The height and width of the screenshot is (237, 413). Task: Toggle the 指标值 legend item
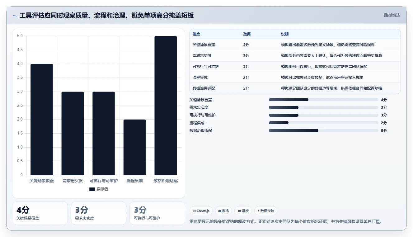(x=99, y=189)
